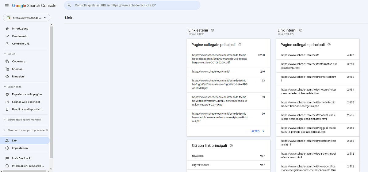Click the sidebar vertical scrollbar
368x172 pixels.
point(52,91)
